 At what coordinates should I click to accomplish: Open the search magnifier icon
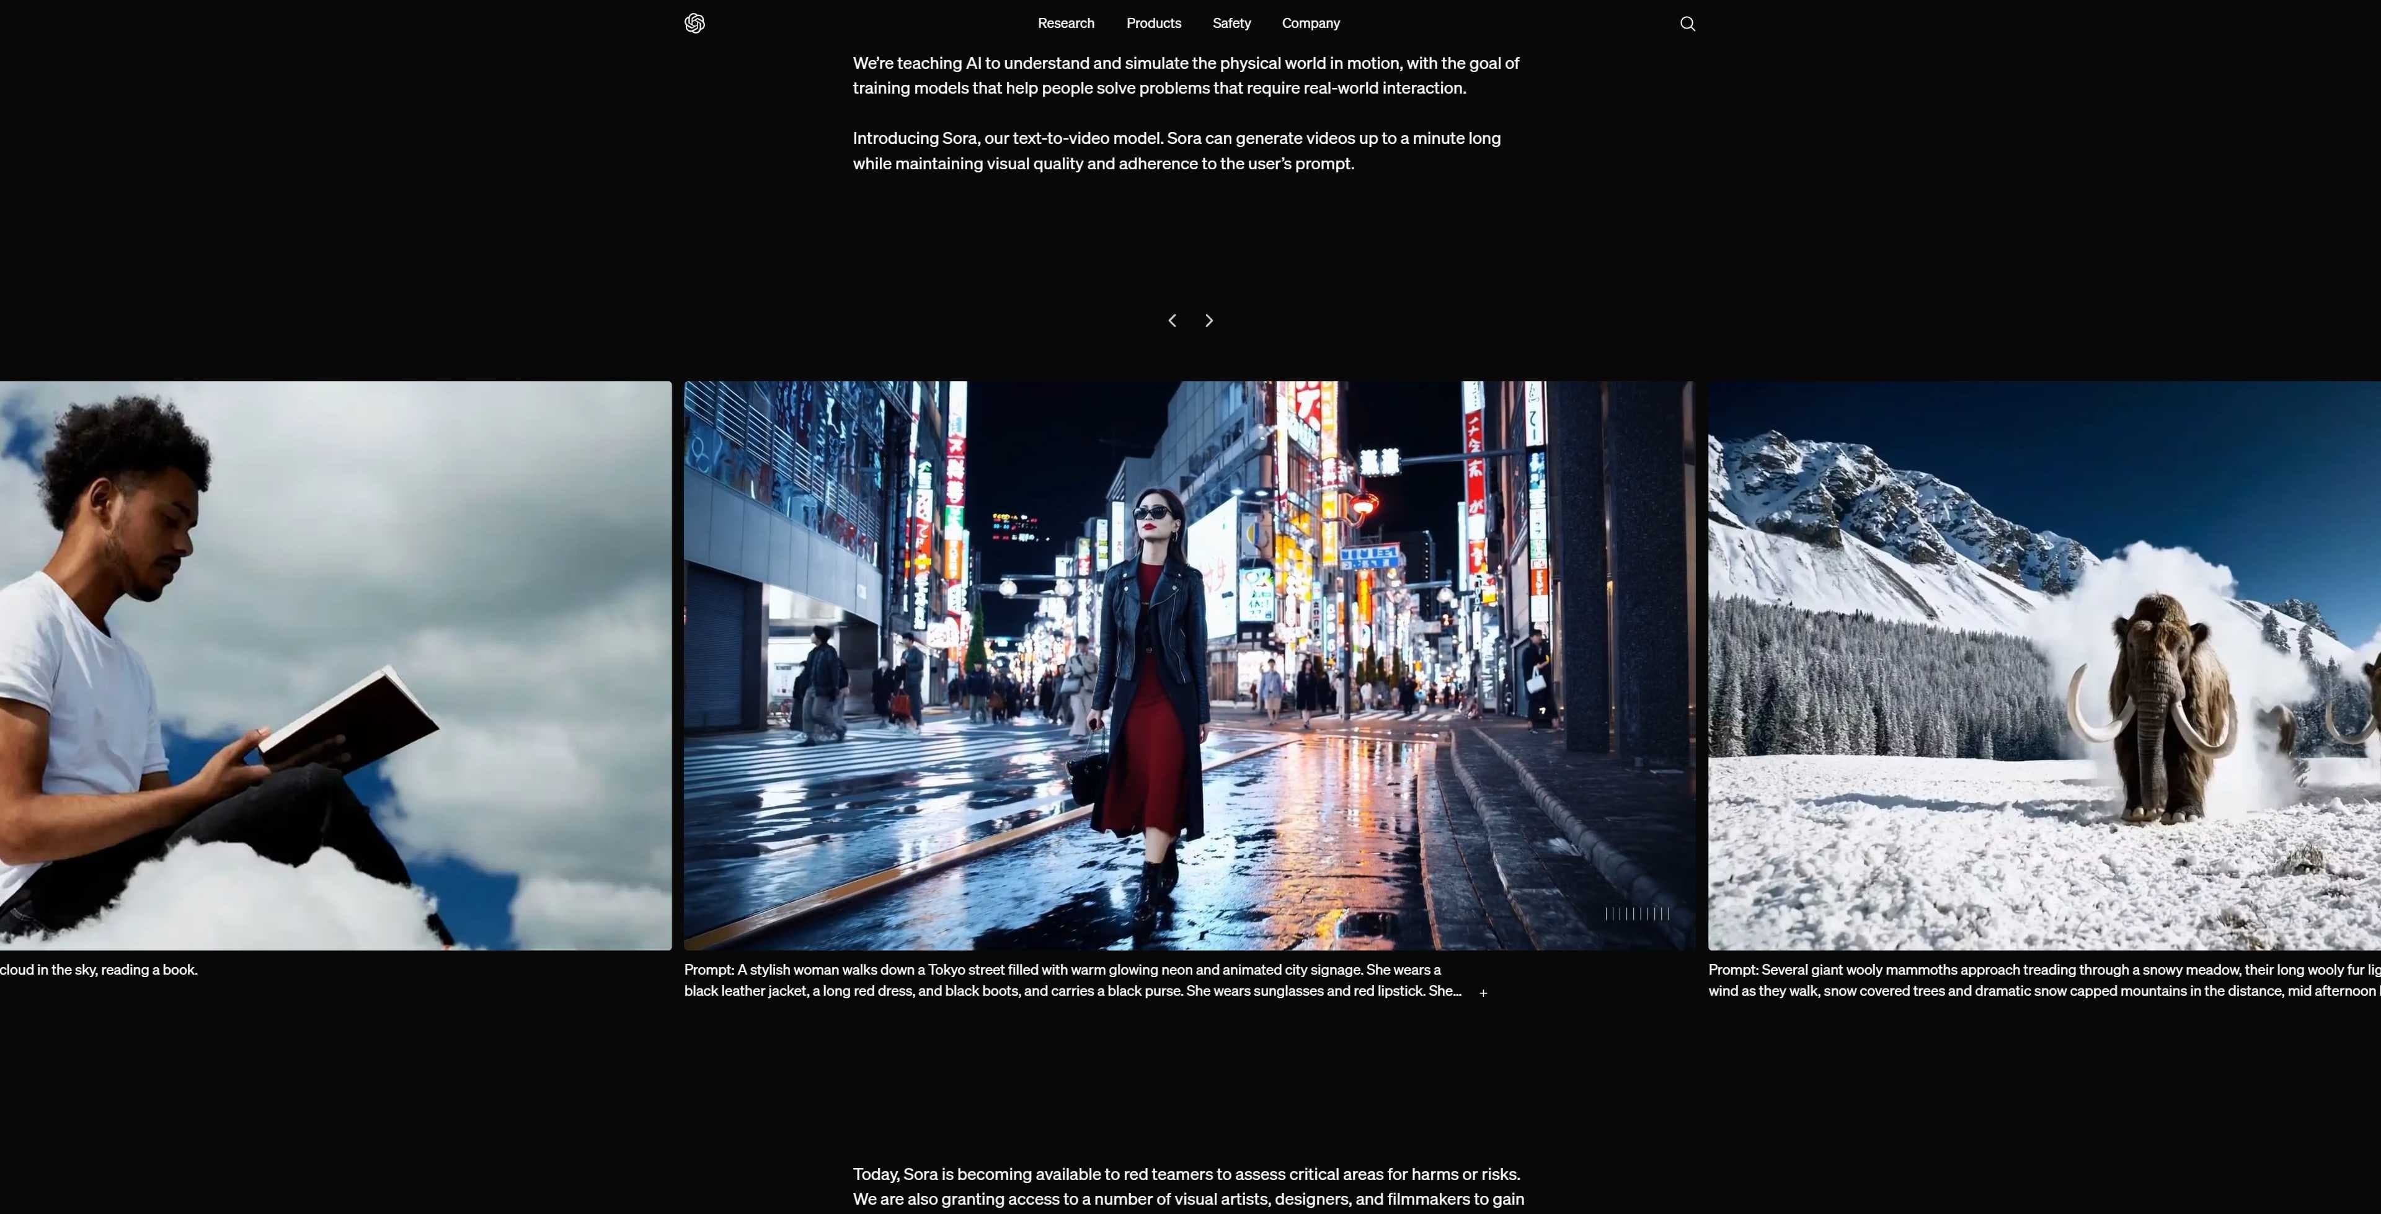pos(1687,24)
